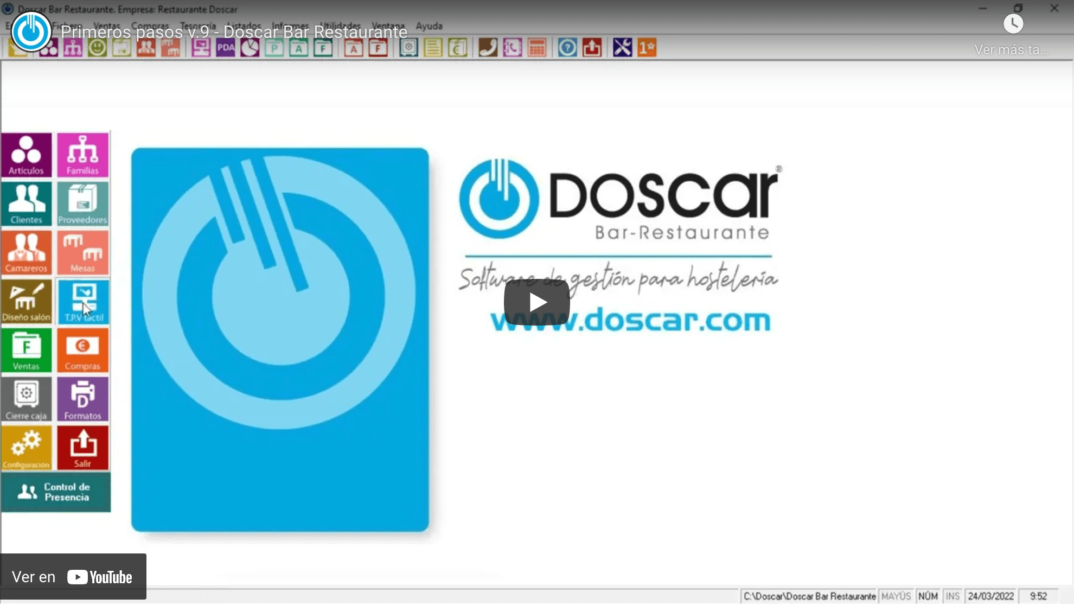Click the NÚM status bar indicator
Image resolution: width=1074 pixels, height=605 pixels.
tap(928, 596)
